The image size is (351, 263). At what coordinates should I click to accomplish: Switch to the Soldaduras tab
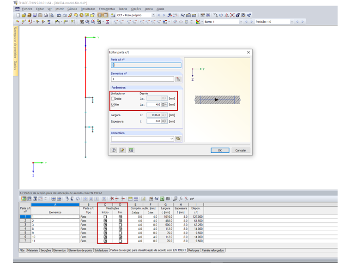(x=101, y=250)
